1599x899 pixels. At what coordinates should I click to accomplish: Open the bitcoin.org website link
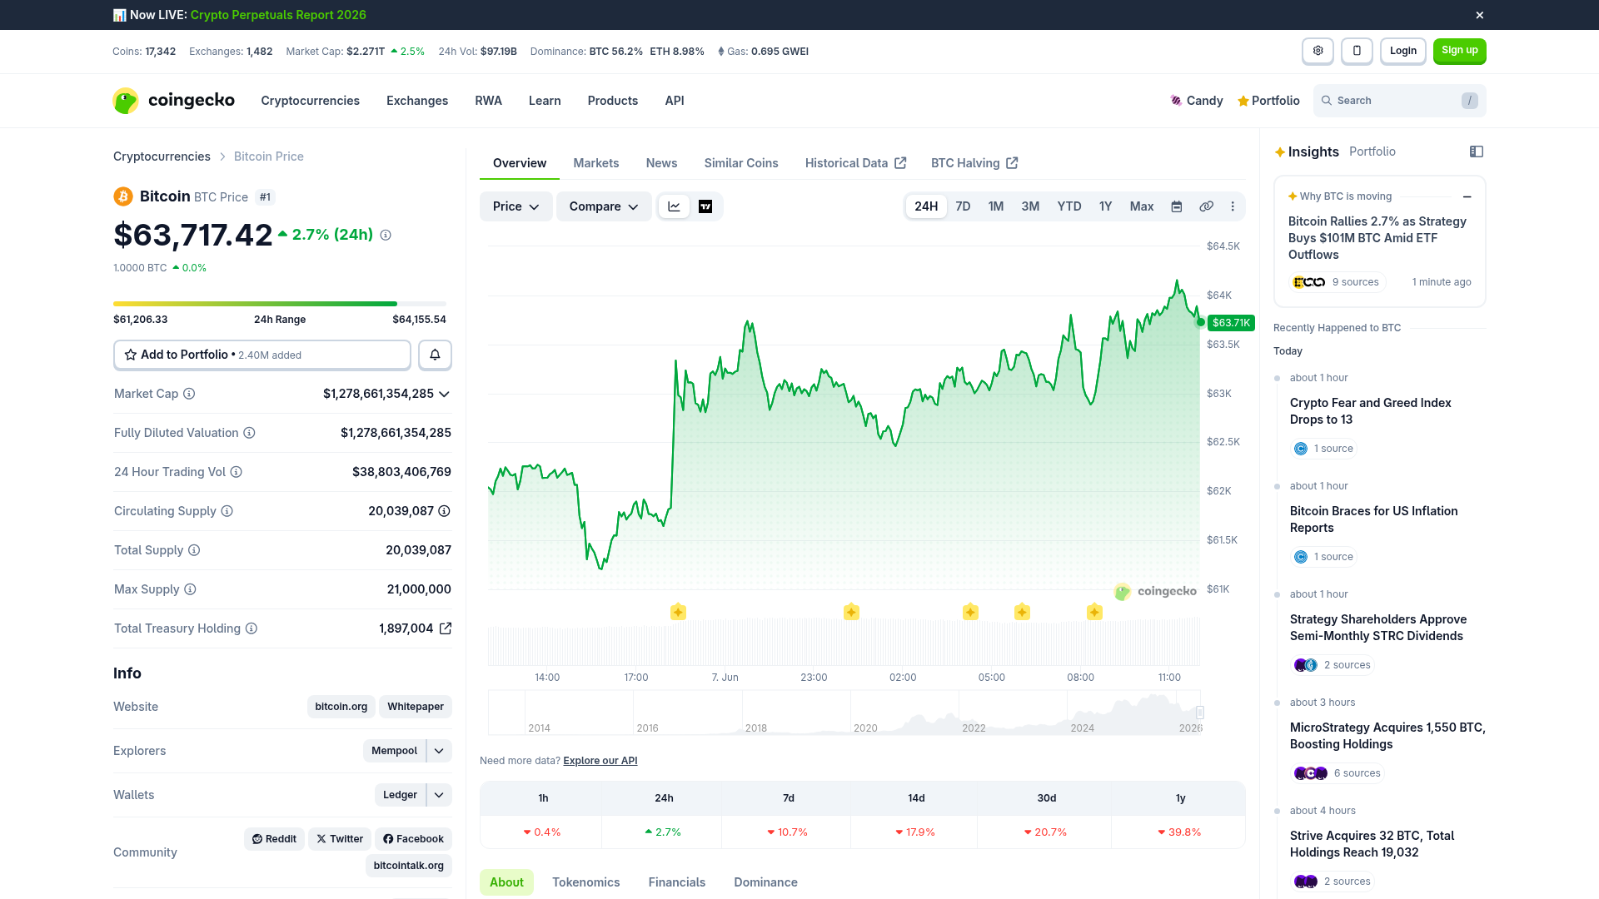coord(341,707)
